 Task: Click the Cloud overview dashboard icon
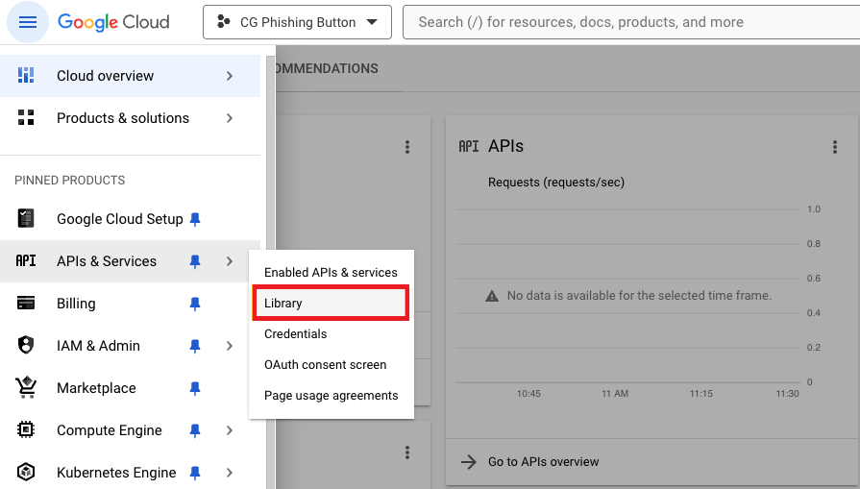[26, 76]
